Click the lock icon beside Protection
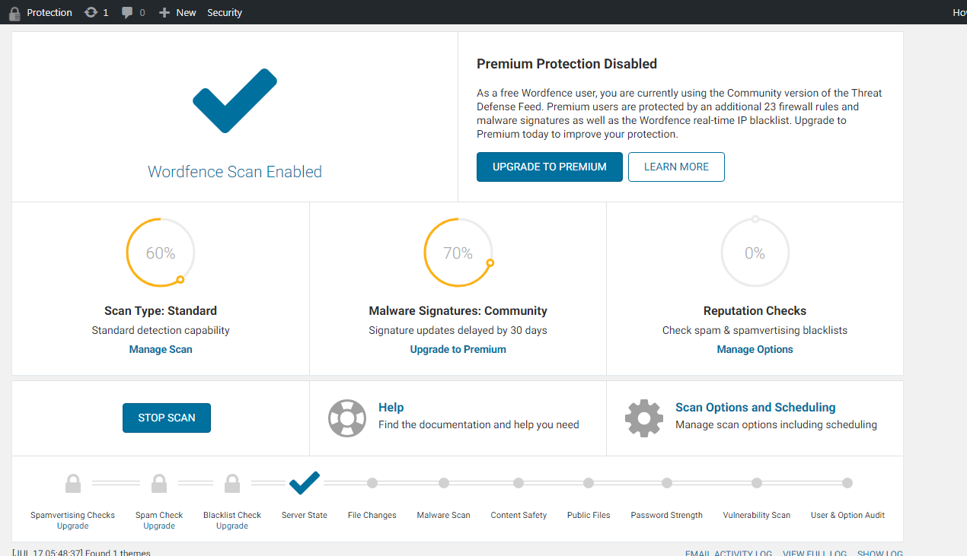Viewport: 967px width, 556px height. (14, 13)
